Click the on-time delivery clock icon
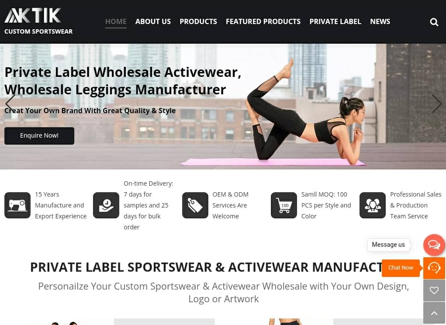 tap(106, 205)
